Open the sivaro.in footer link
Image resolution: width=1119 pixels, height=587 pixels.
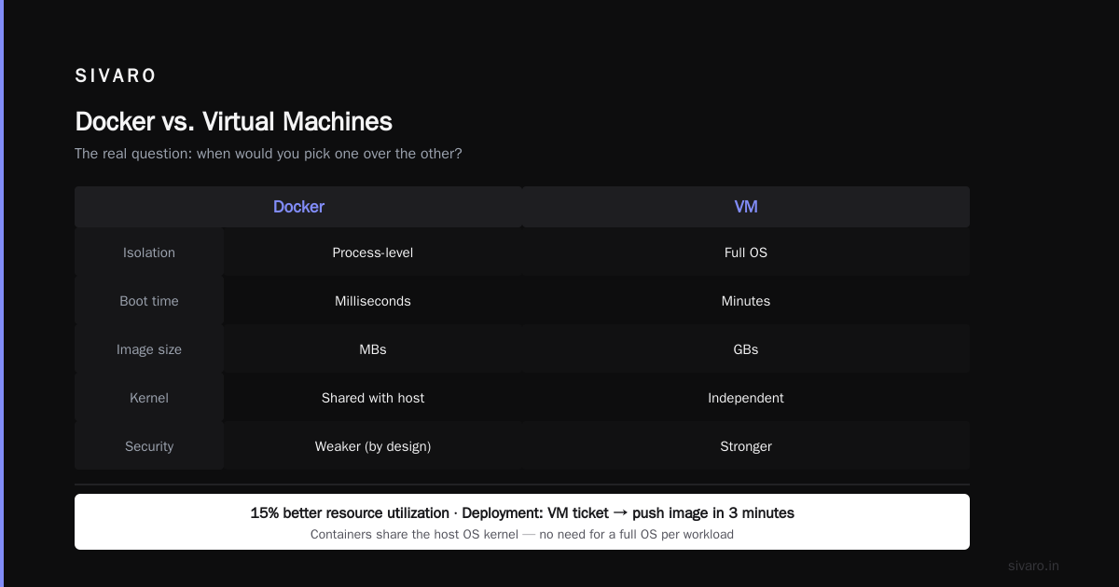[1034, 566]
